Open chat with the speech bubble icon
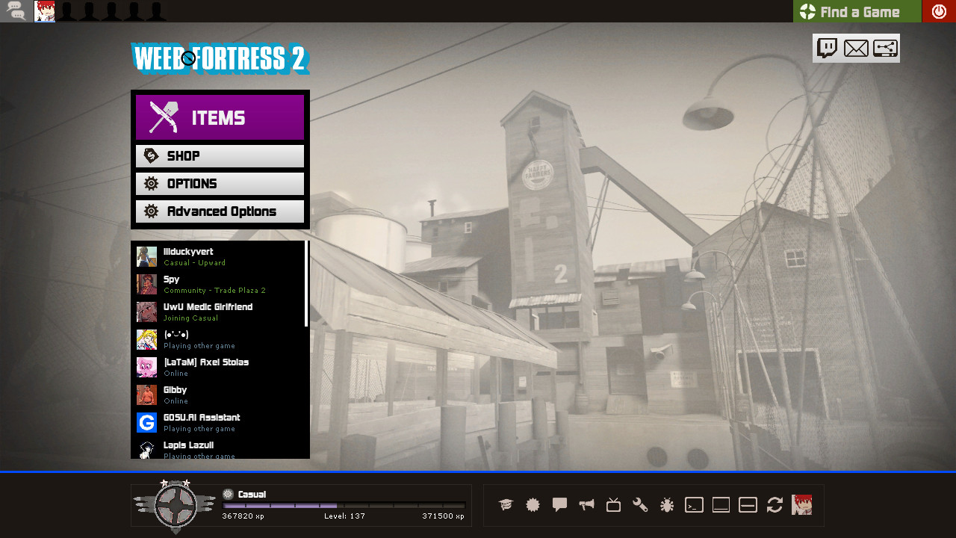The image size is (956, 538). pos(559,505)
